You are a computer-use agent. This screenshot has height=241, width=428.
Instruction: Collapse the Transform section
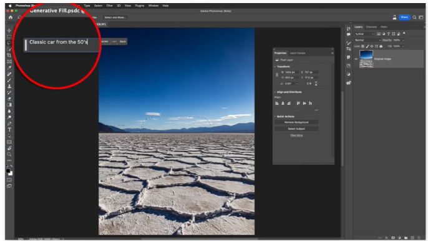(275, 67)
